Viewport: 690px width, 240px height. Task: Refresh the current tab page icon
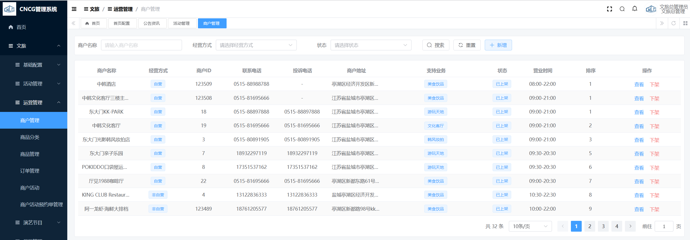(x=674, y=23)
